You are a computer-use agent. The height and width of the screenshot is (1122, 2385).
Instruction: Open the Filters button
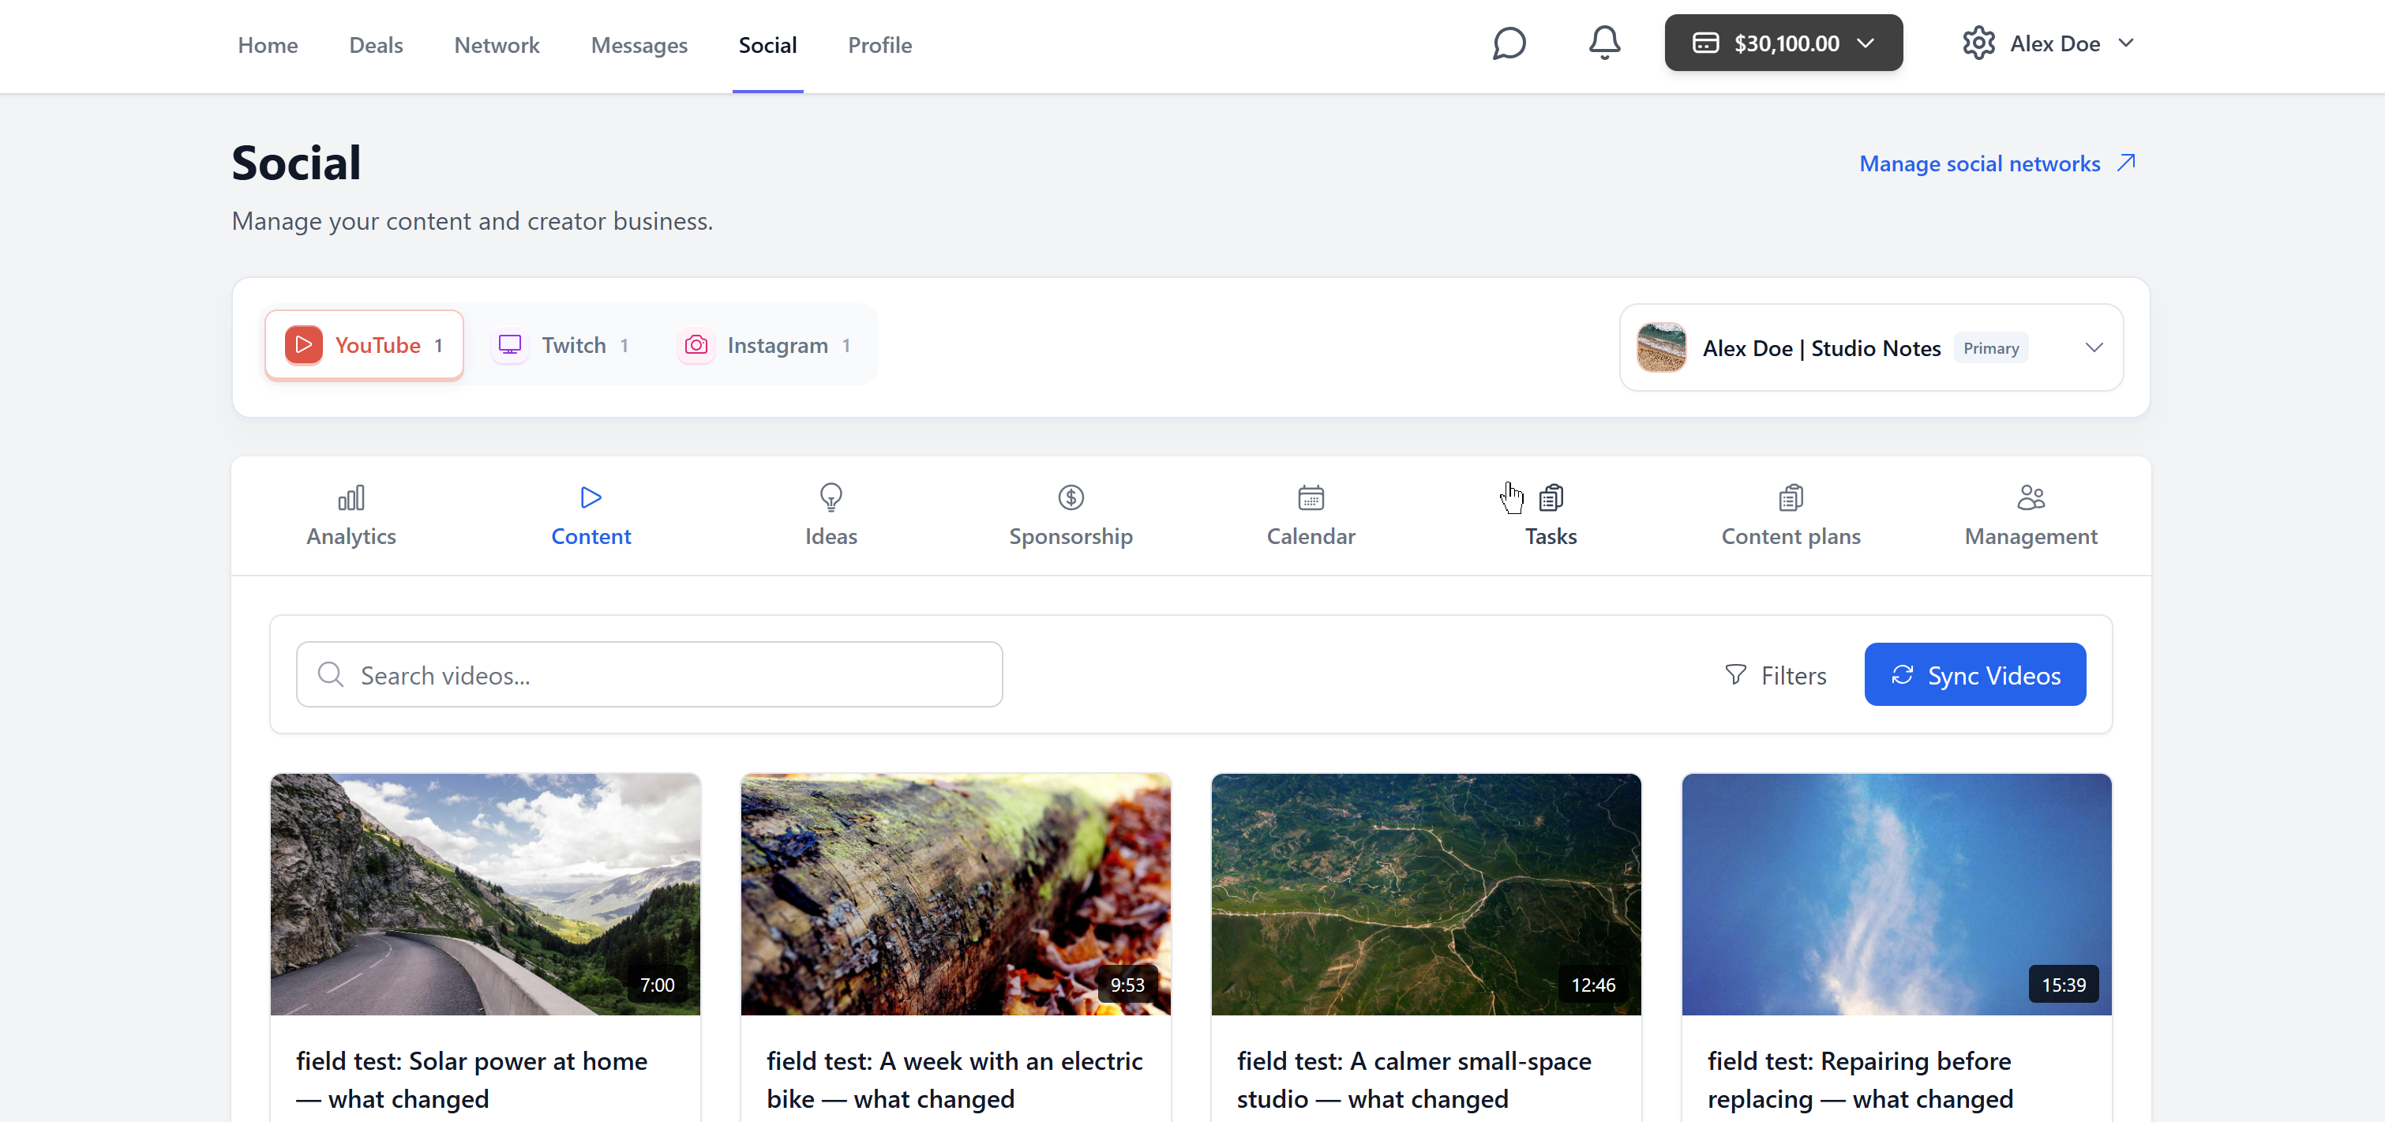click(1775, 675)
